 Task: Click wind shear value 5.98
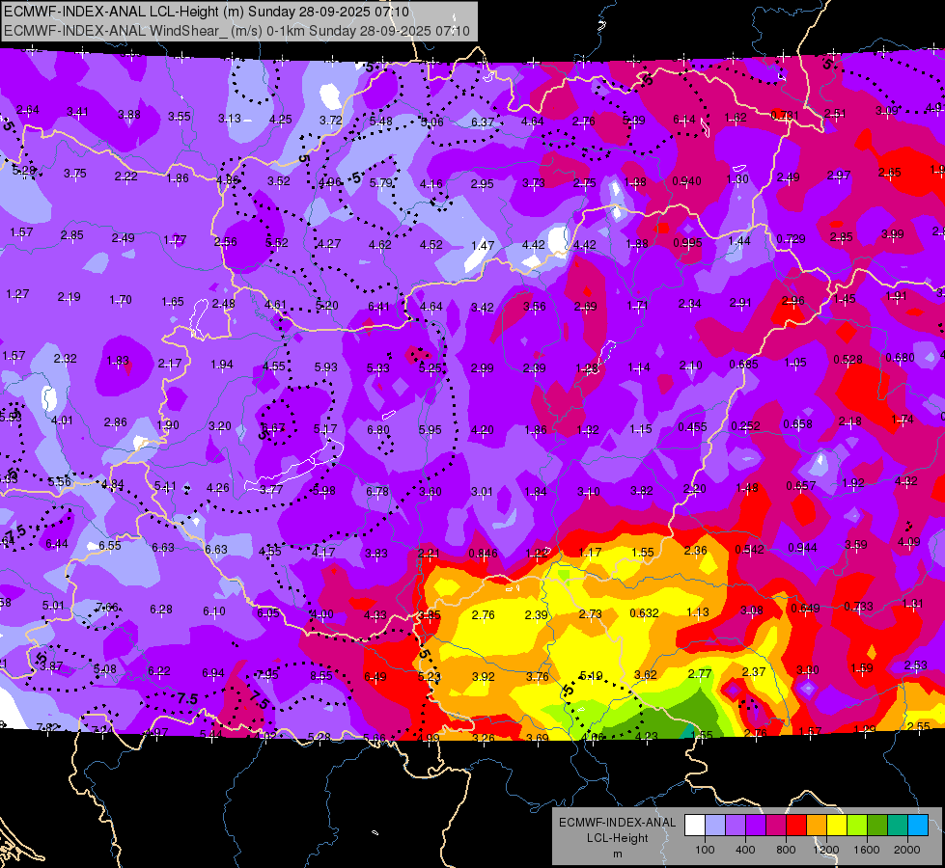(x=324, y=491)
